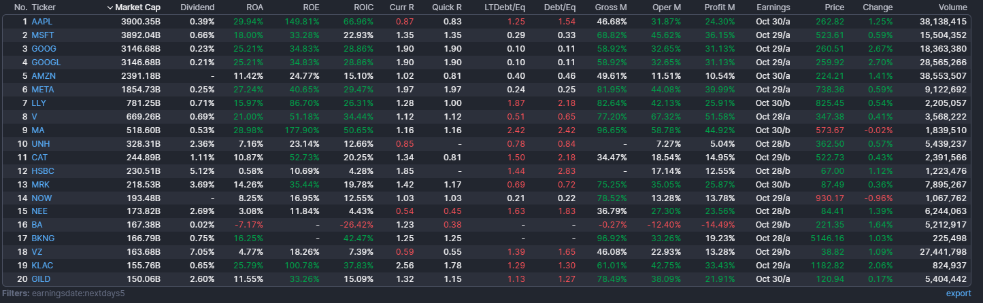Select HSBC Debt/Eq value 2.83
Viewport: 983px width, 303px height.
coord(567,171)
